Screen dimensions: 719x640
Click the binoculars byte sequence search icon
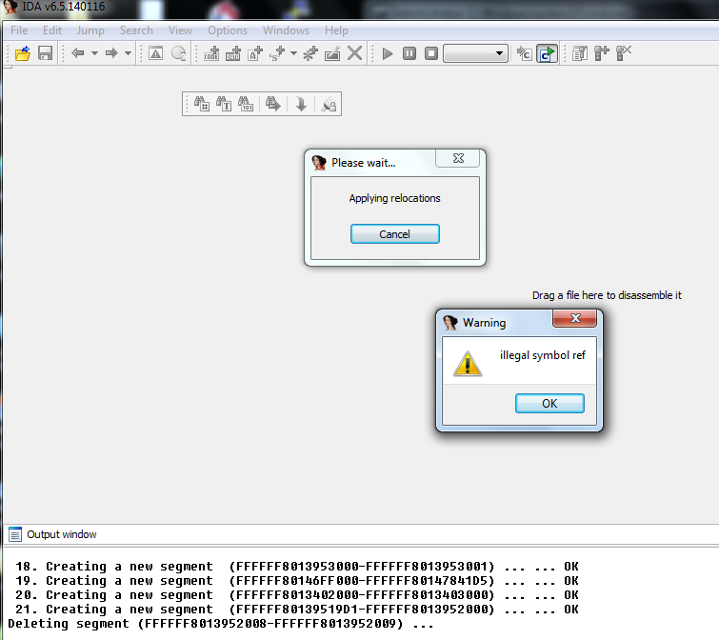click(x=246, y=104)
